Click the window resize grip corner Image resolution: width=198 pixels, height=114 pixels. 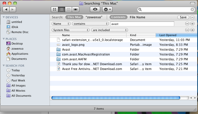tap(195, 110)
